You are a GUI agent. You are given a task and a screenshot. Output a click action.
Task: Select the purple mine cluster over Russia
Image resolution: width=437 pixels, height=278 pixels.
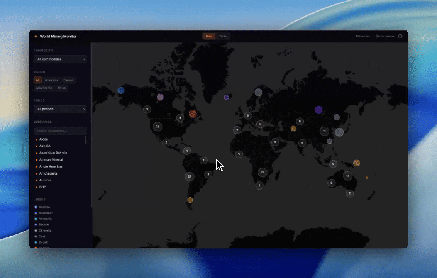click(318, 109)
